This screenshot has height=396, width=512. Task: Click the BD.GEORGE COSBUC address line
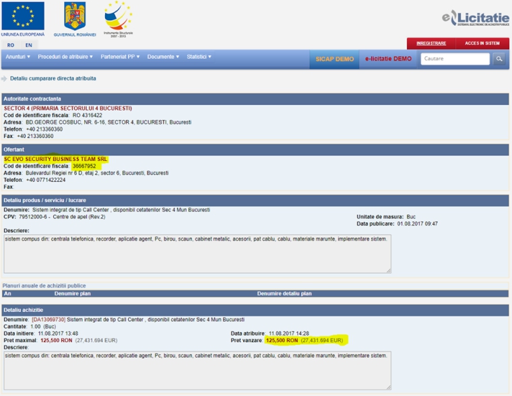coord(108,123)
